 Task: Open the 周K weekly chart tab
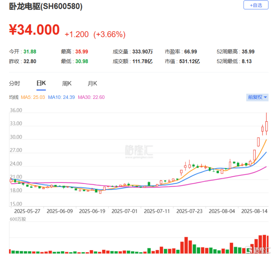pyautogui.click(x=67, y=83)
